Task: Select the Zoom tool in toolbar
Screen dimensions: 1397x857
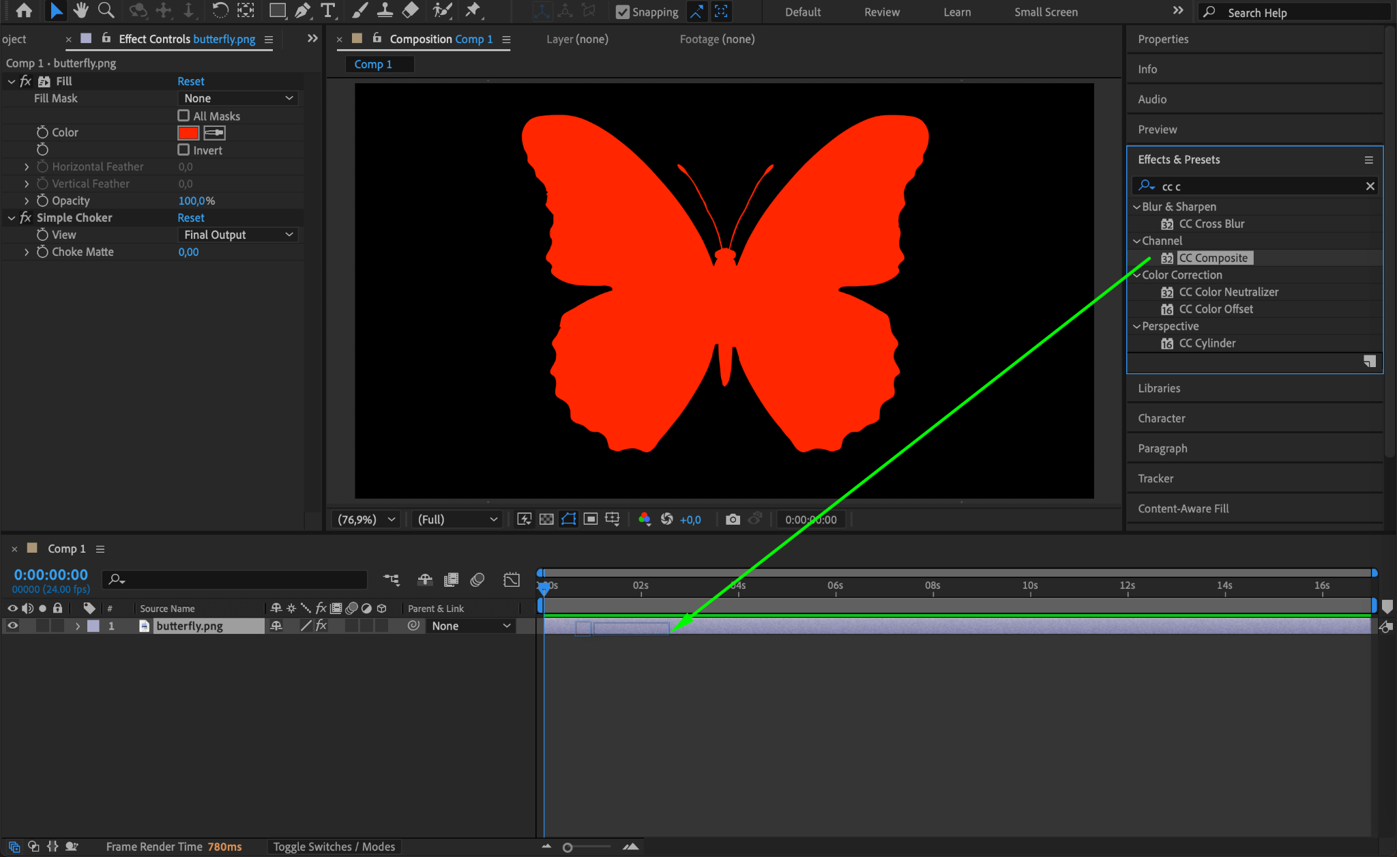Action: (106, 10)
